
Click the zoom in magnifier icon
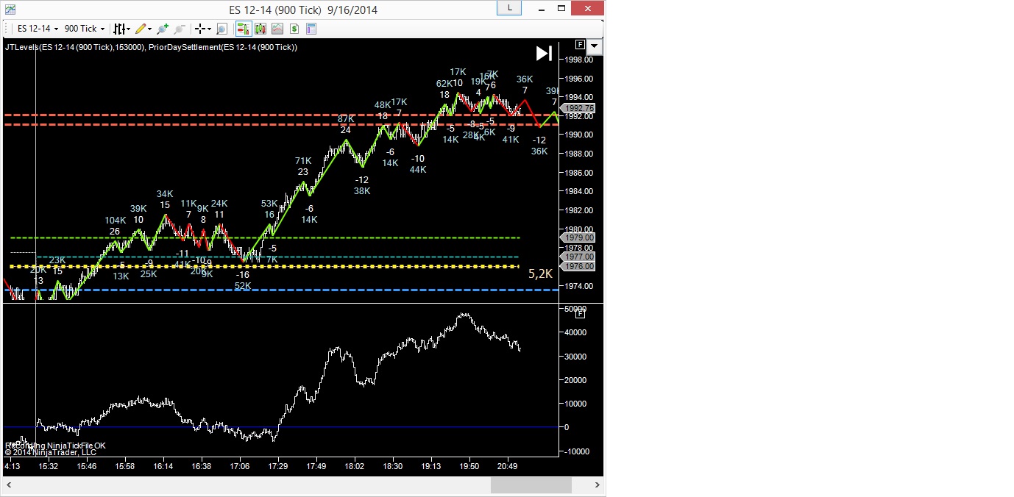click(x=163, y=29)
